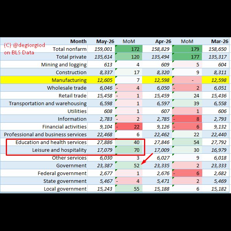This screenshot has width=231, height=231.
Task: Select the green 172 MoM cell
Action: [x=129, y=49]
